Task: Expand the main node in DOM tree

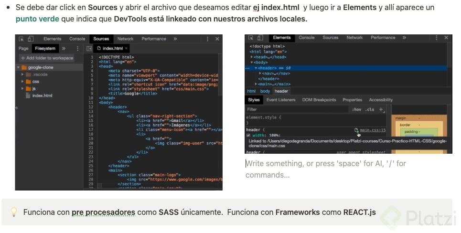Action: 256,84
